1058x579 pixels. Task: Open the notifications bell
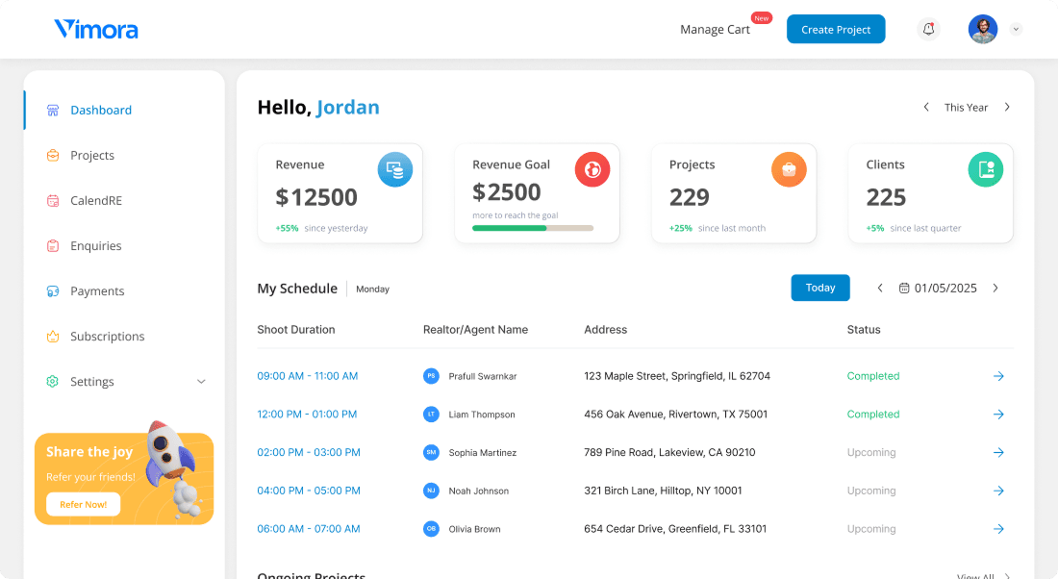pyautogui.click(x=928, y=29)
